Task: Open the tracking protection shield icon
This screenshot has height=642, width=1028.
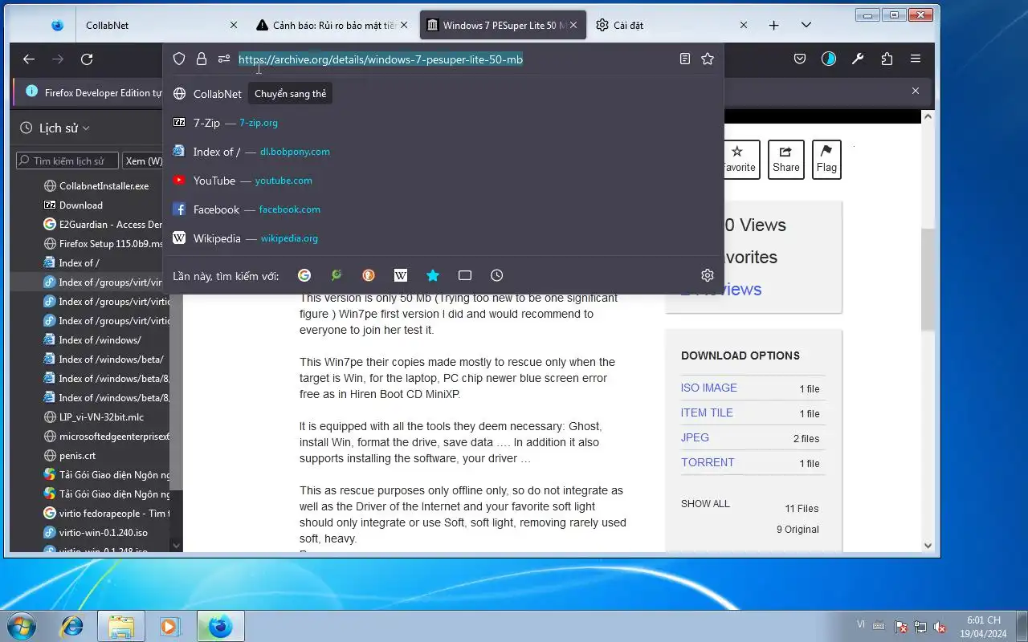Action: pyautogui.click(x=179, y=59)
